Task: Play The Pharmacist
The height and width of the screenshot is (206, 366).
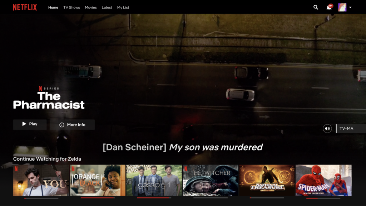Action: (30, 124)
